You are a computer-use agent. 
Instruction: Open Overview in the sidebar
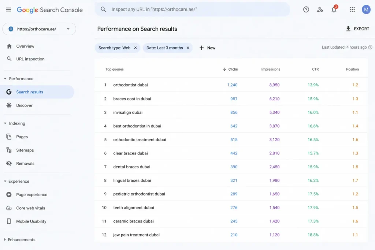pyautogui.click(x=25, y=46)
